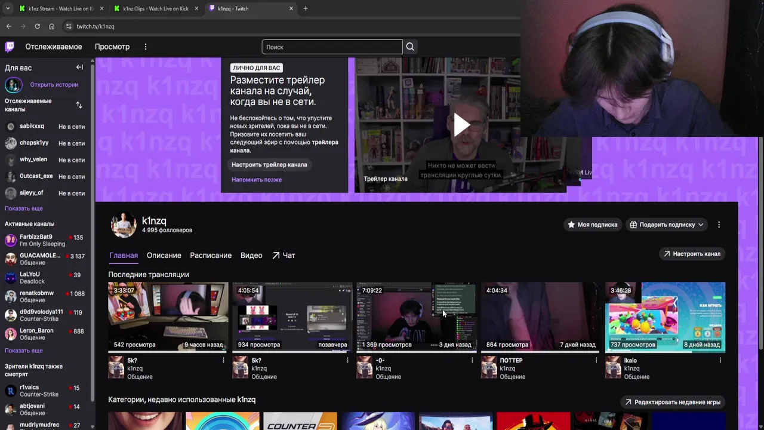764x430 pixels.
Task: Open abtjovani channel in sidebar
Action: (x=45, y=410)
